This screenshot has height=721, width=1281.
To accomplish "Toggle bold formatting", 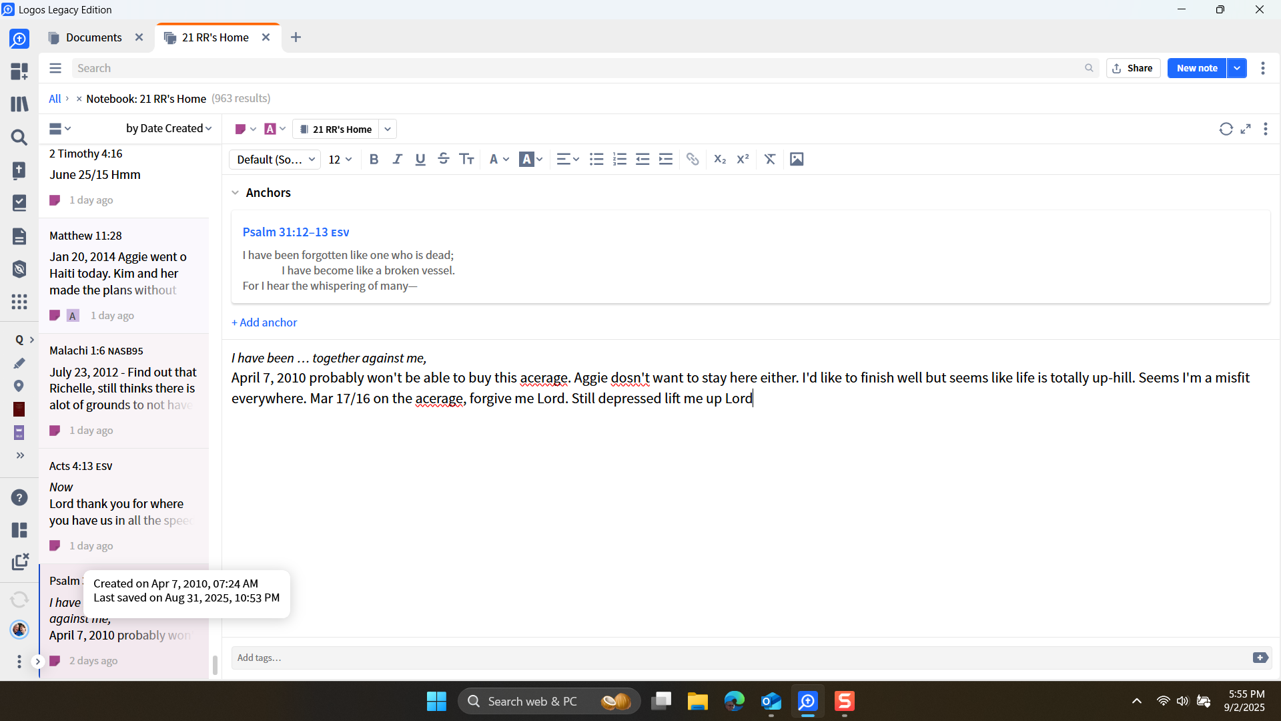I will click(374, 160).
